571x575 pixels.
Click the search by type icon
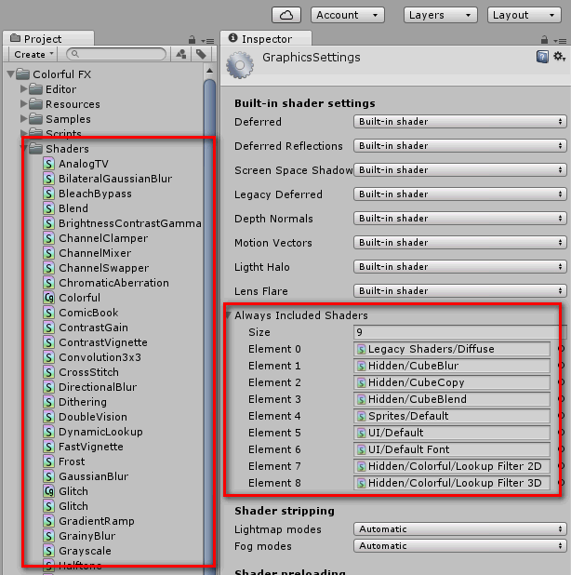(181, 54)
